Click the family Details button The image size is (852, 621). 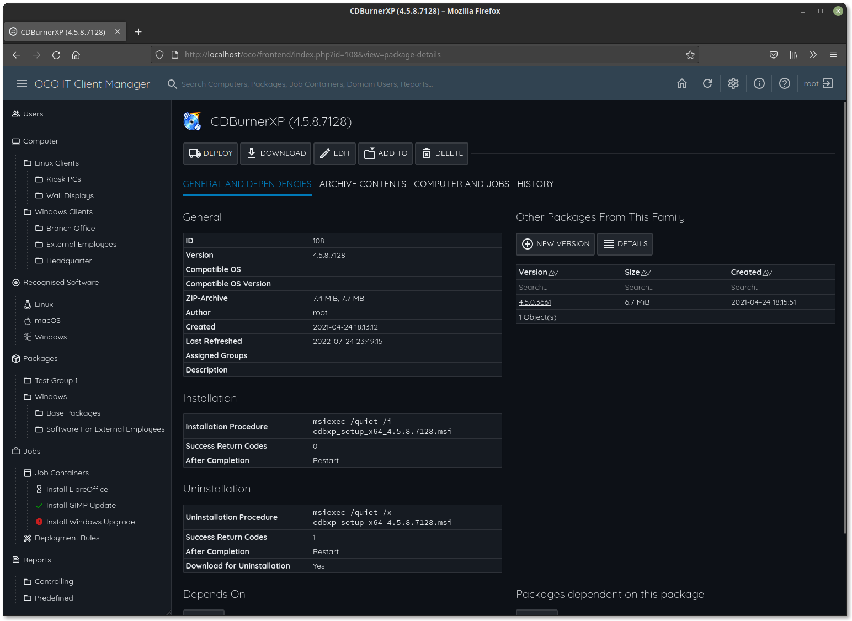click(625, 244)
